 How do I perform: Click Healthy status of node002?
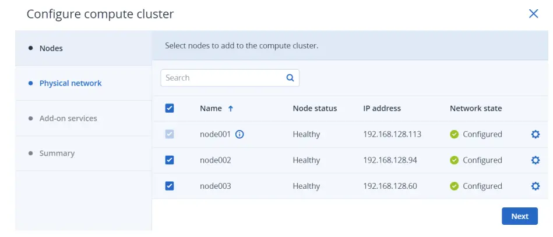coord(306,160)
